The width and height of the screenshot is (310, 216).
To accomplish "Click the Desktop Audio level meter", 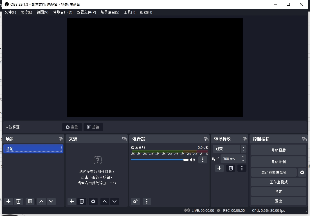I will 169,152.
